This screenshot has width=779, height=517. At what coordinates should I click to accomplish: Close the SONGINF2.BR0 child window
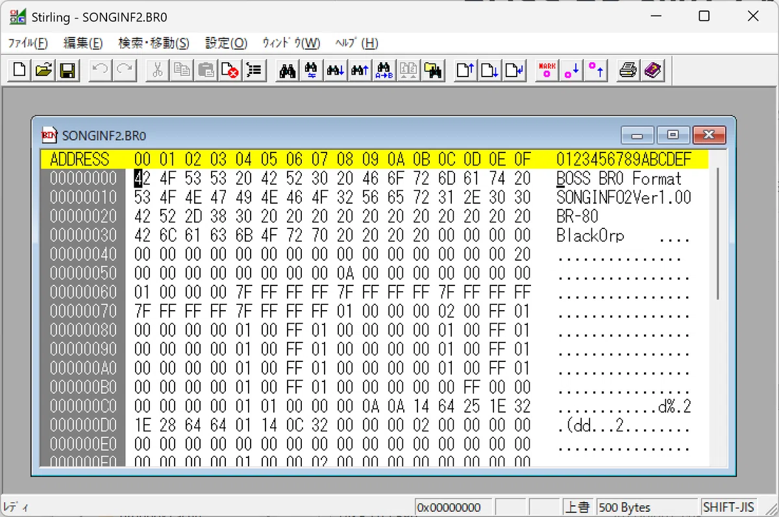click(x=709, y=135)
